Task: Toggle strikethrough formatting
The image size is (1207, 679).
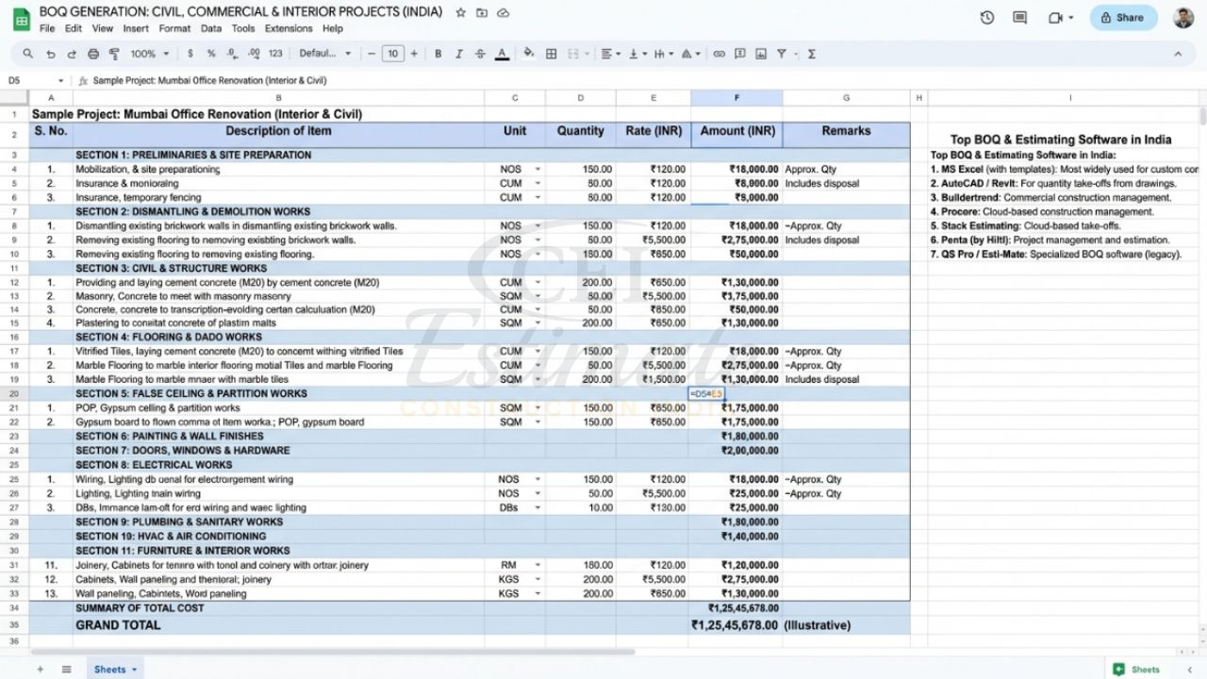Action: 479,54
